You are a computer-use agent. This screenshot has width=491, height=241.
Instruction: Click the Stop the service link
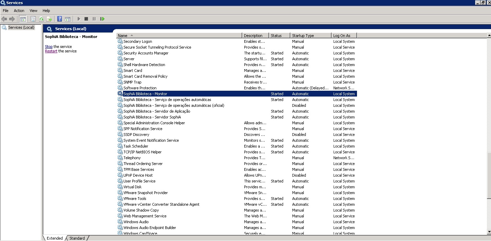click(49, 47)
